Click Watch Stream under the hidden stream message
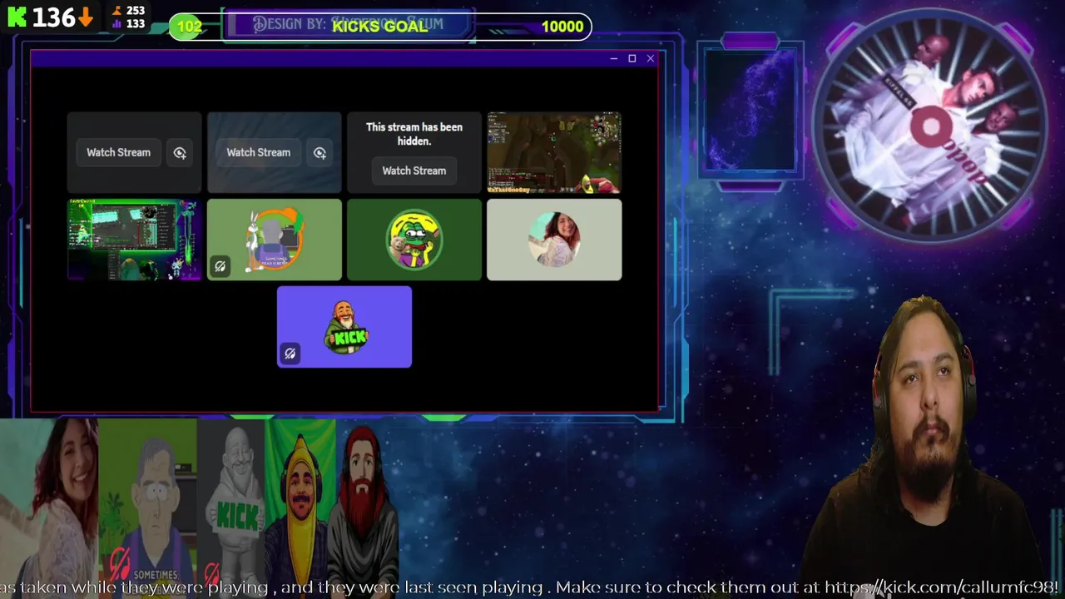The image size is (1065, 599). pos(414,171)
